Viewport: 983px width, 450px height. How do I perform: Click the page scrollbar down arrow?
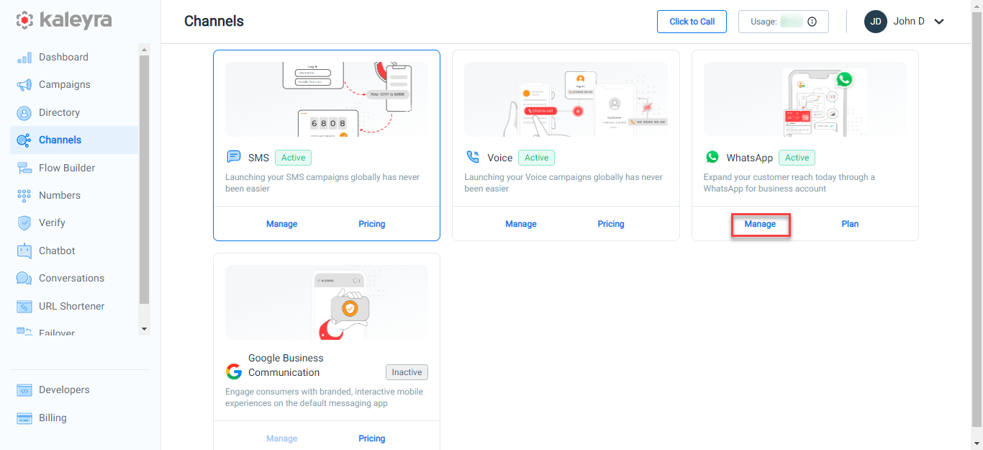tap(977, 444)
